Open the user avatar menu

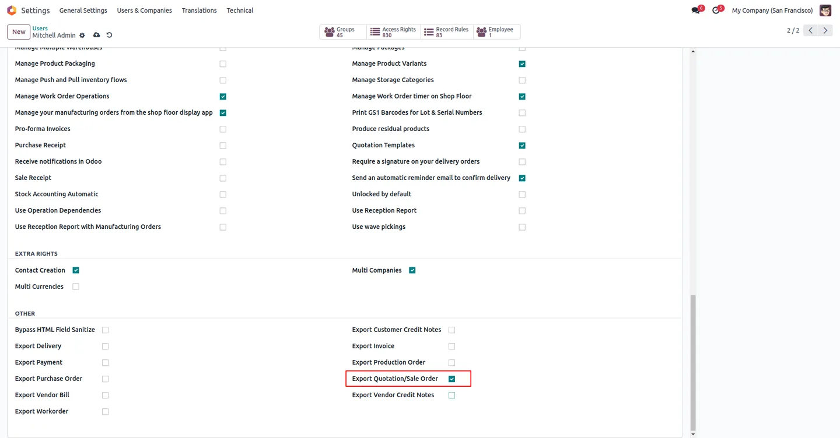(x=825, y=10)
